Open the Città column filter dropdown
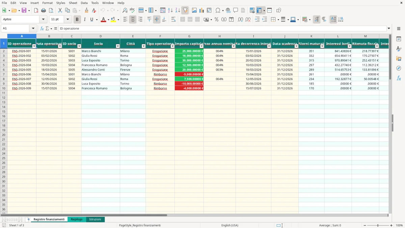 click(143, 46)
